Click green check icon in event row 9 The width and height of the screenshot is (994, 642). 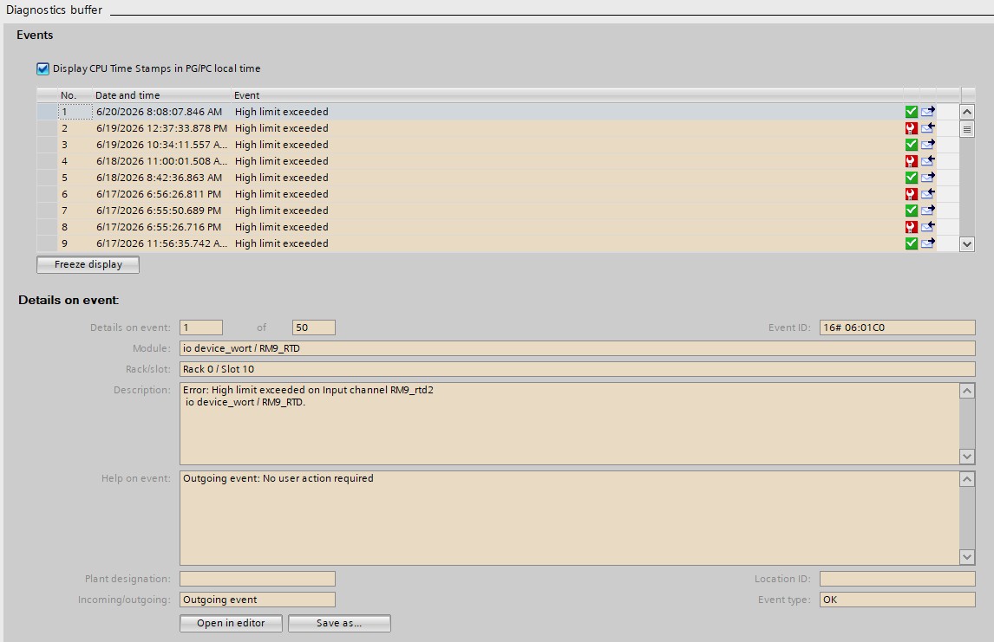[x=911, y=243]
